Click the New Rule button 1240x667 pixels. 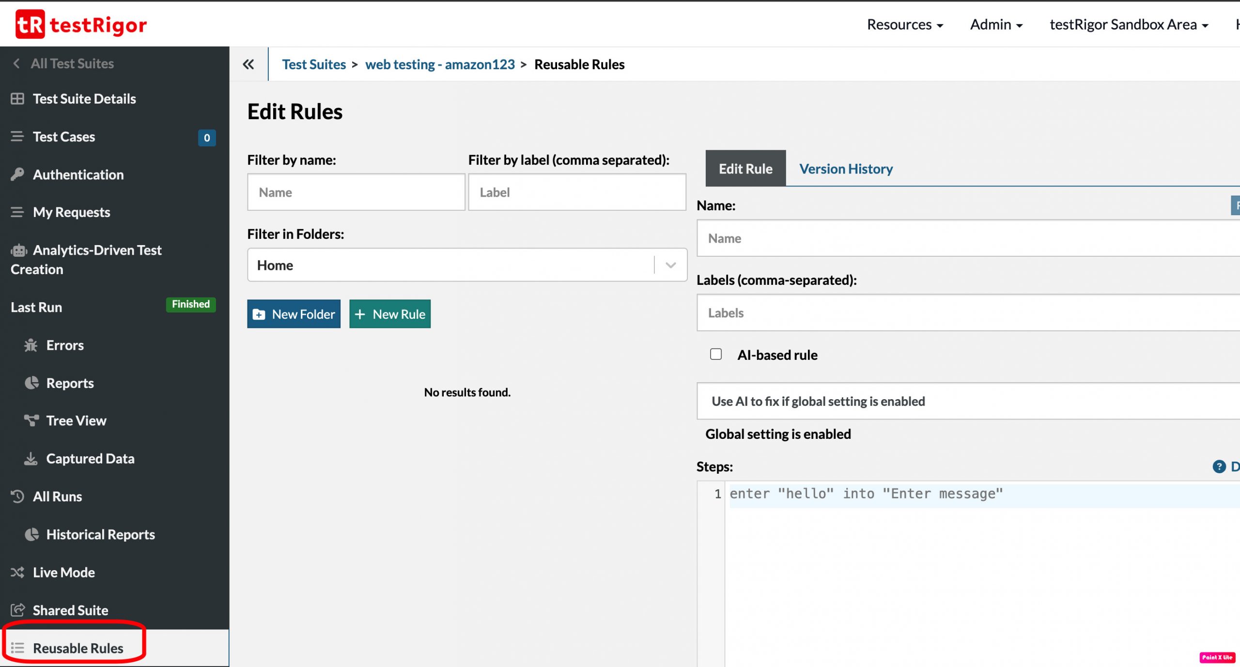click(x=389, y=314)
